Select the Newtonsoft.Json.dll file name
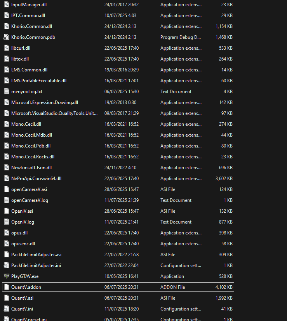287x321 pixels. [x=31, y=168]
